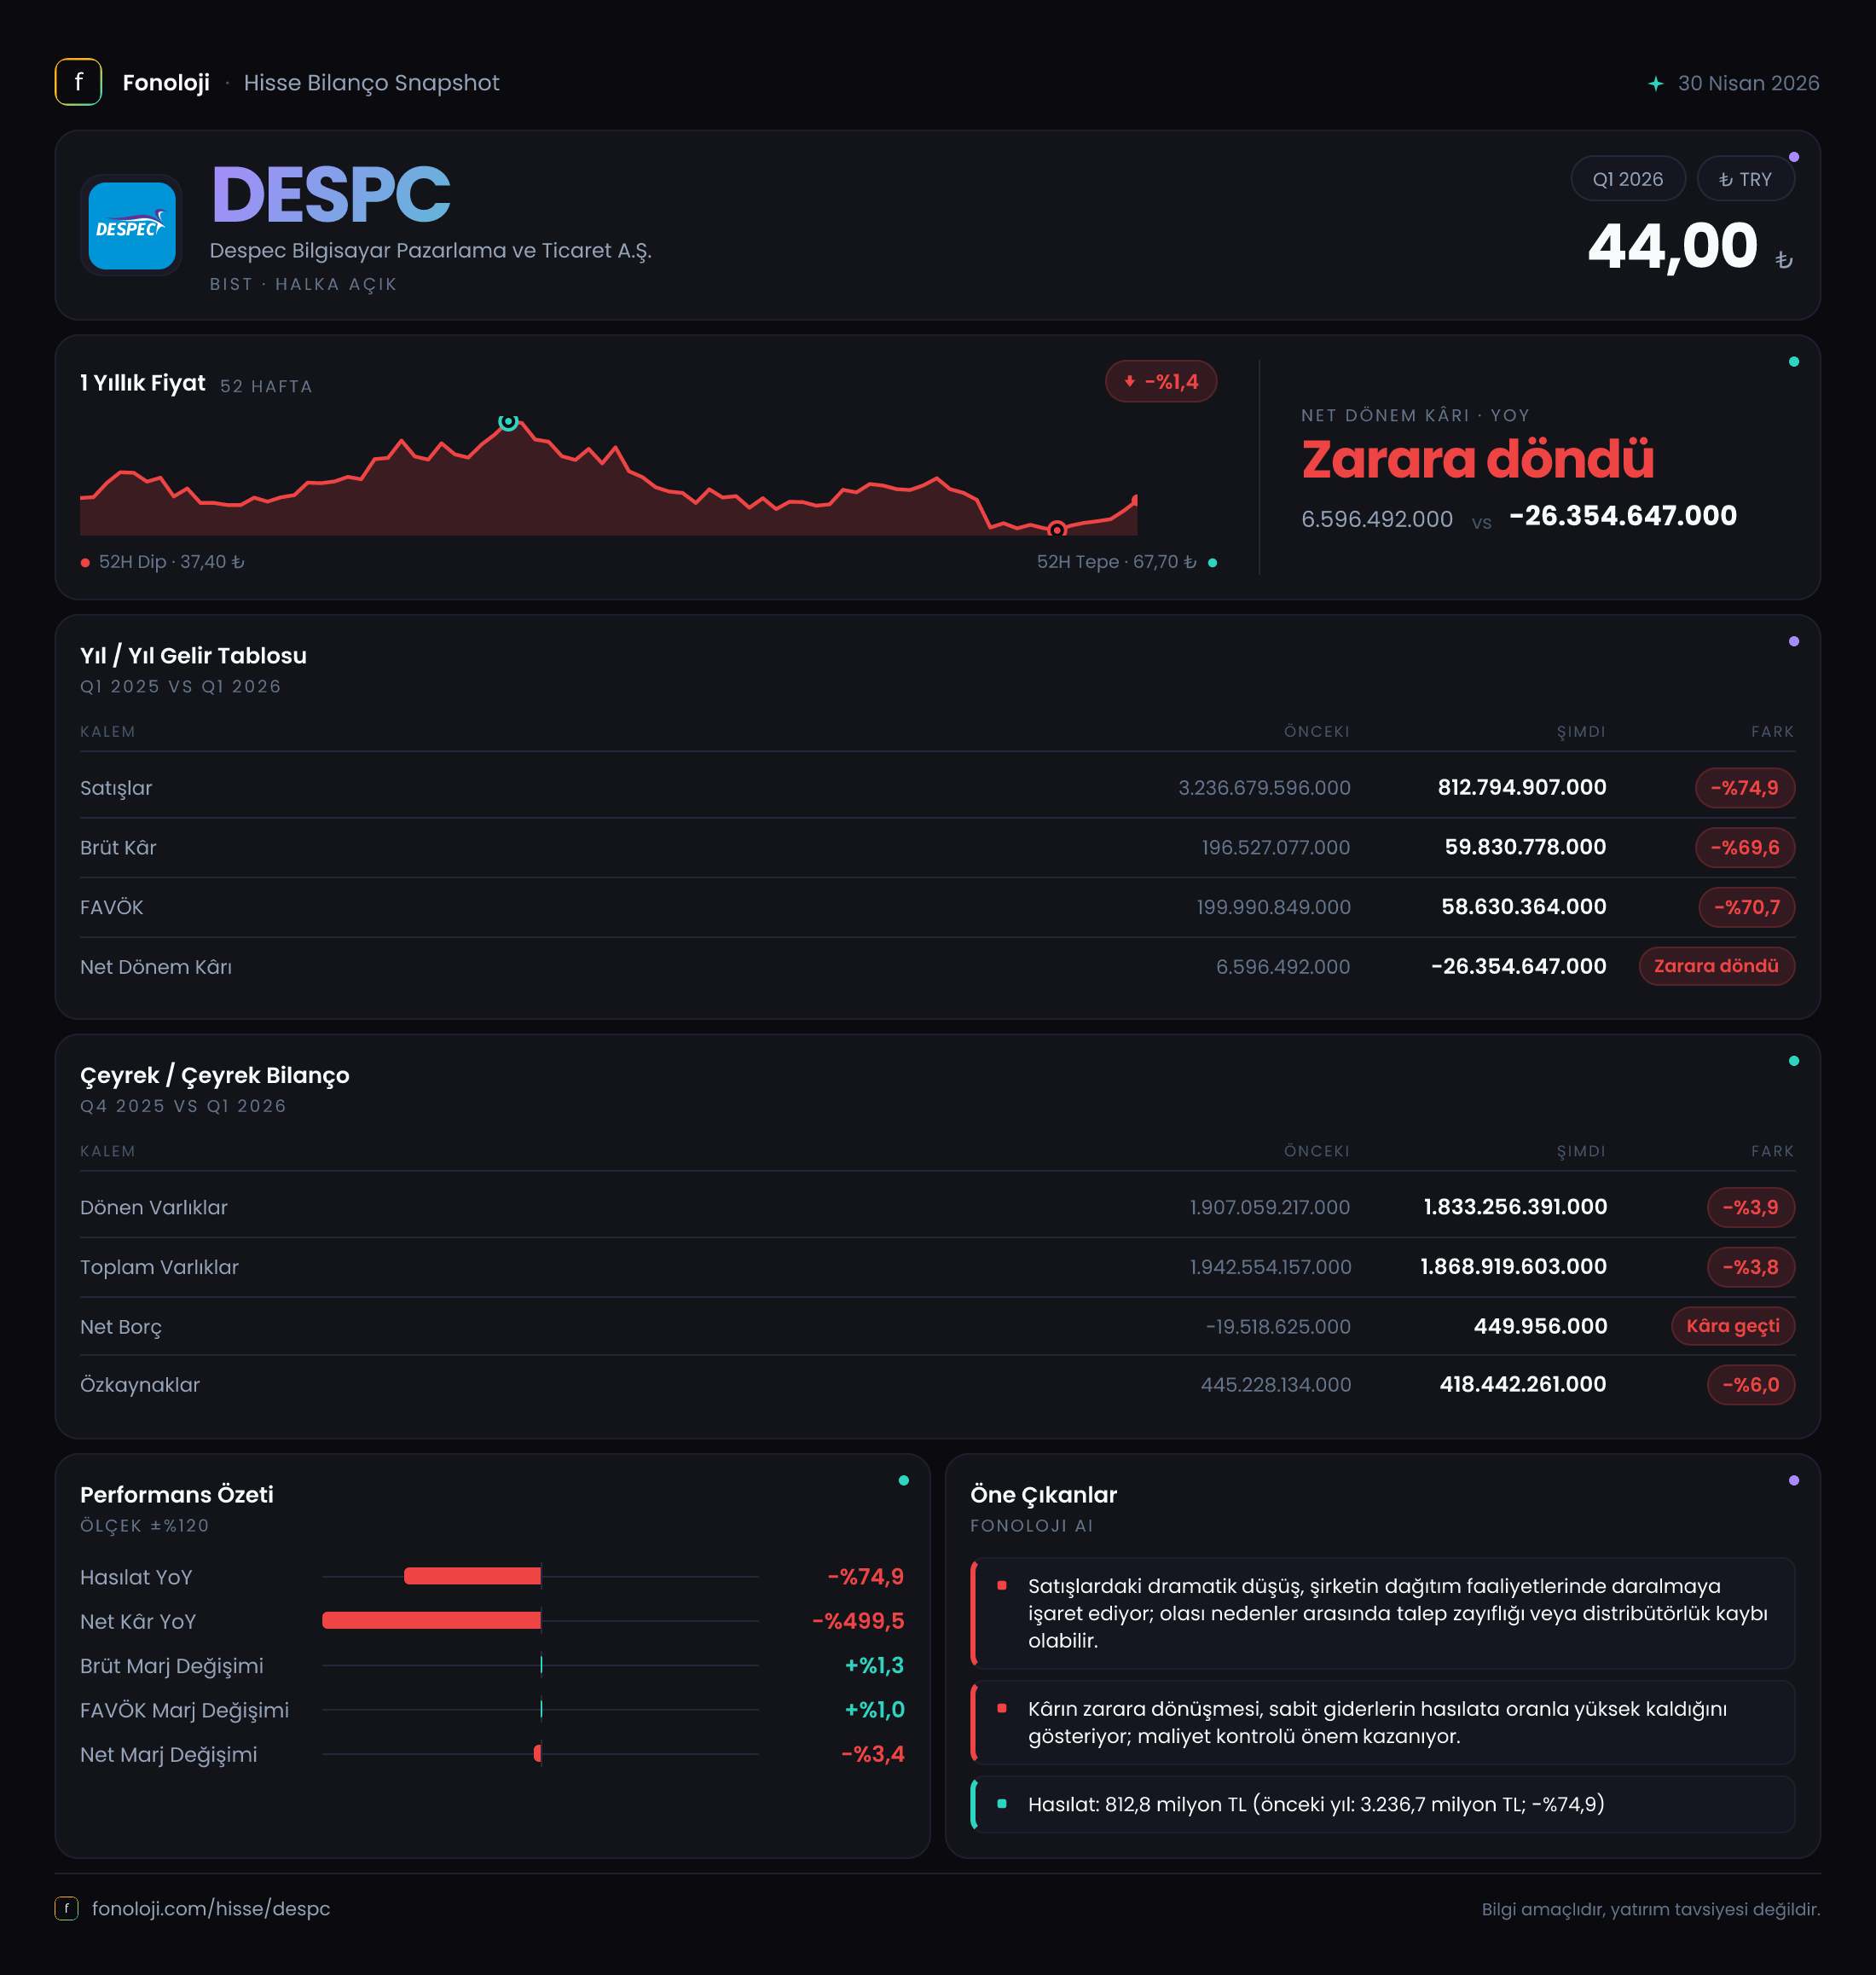The height and width of the screenshot is (1975, 1876).
Task: Click the Fonoloji "f" logo in the header
Action: tap(78, 82)
